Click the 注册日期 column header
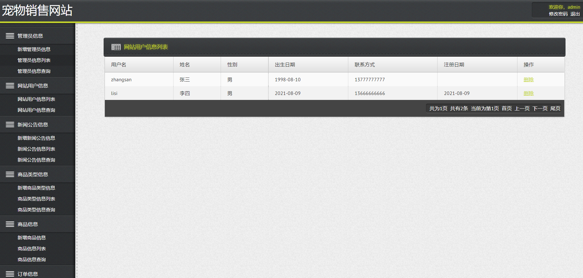583x278 pixels. (x=454, y=64)
